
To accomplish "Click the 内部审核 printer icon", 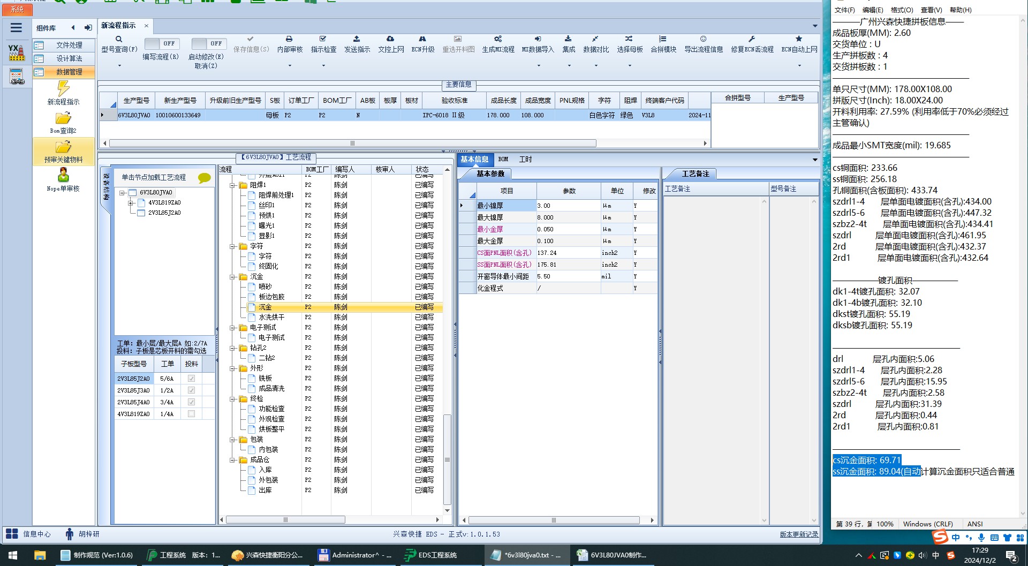I will coord(289,39).
